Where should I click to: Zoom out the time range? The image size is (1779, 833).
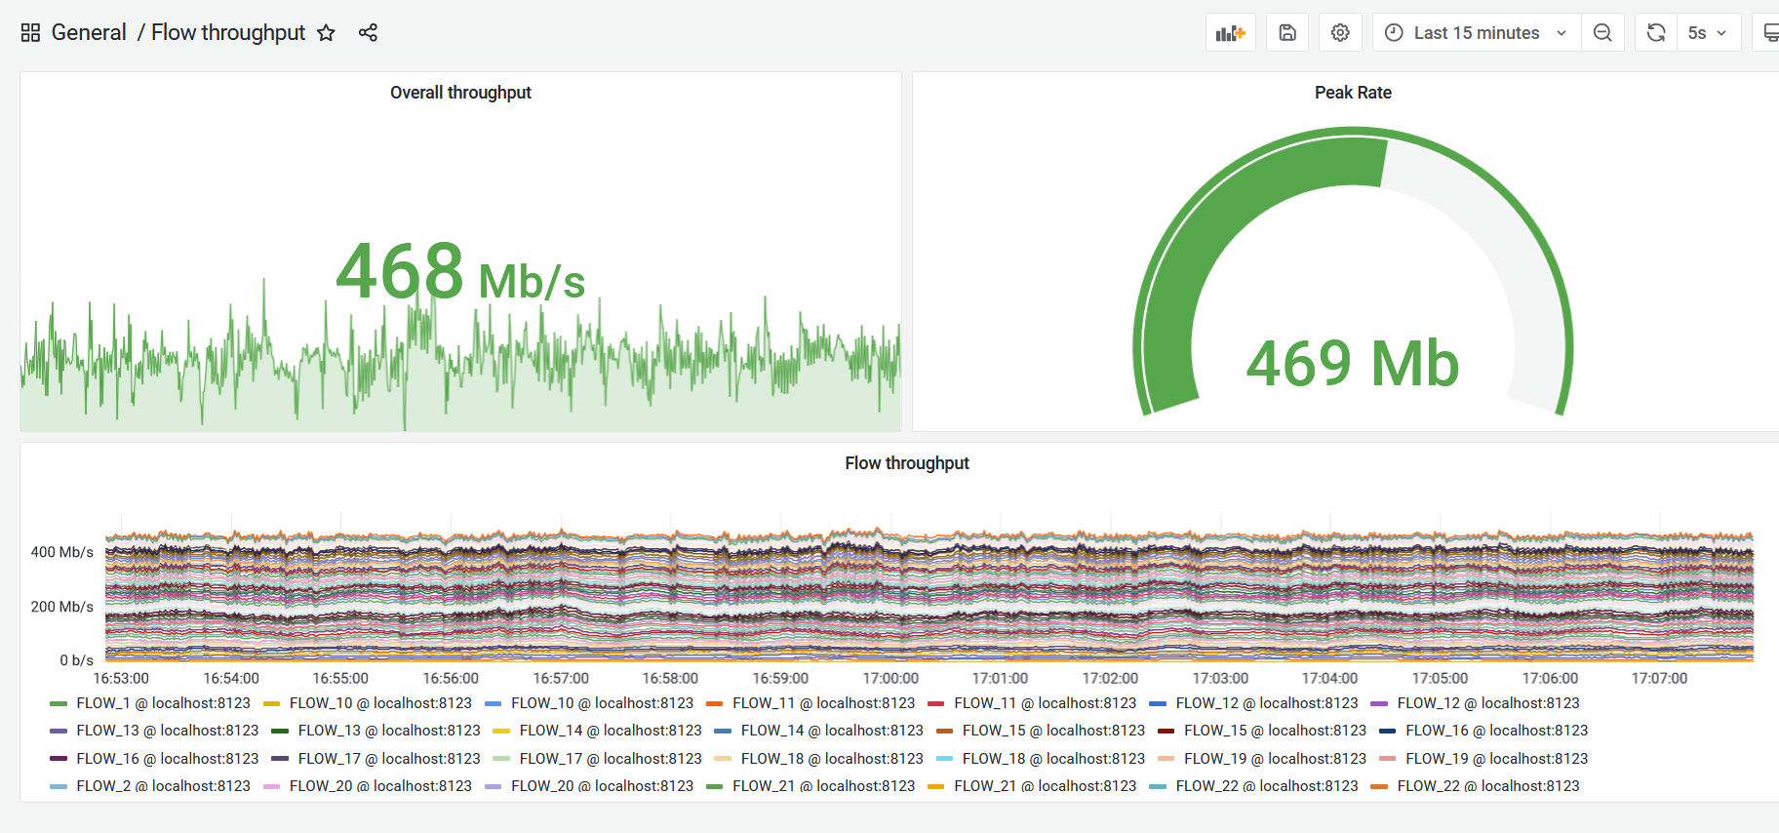[1602, 33]
